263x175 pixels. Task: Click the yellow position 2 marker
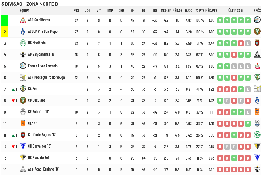pos(5,32)
